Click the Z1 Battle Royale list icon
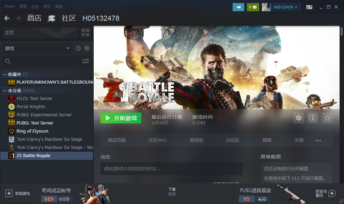The width and height of the screenshot is (344, 204). (11, 156)
